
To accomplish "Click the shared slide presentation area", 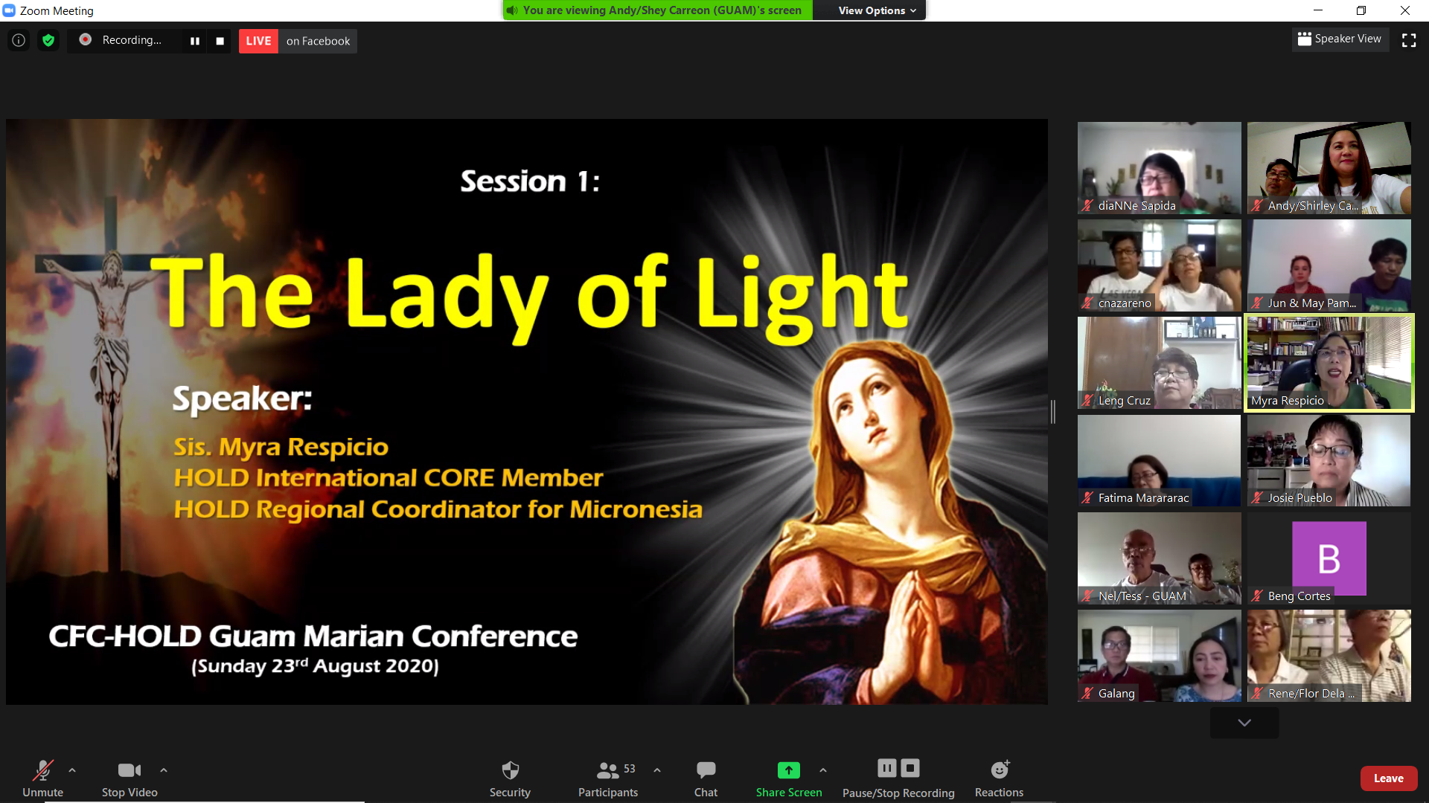I will pyautogui.click(x=527, y=412).
